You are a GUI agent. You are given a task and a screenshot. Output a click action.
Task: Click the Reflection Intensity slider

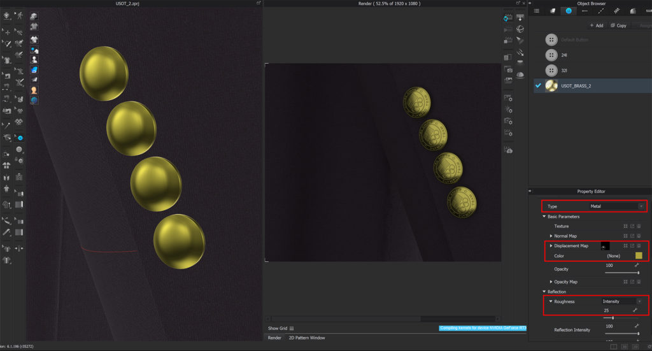click(x=621, y=334)
